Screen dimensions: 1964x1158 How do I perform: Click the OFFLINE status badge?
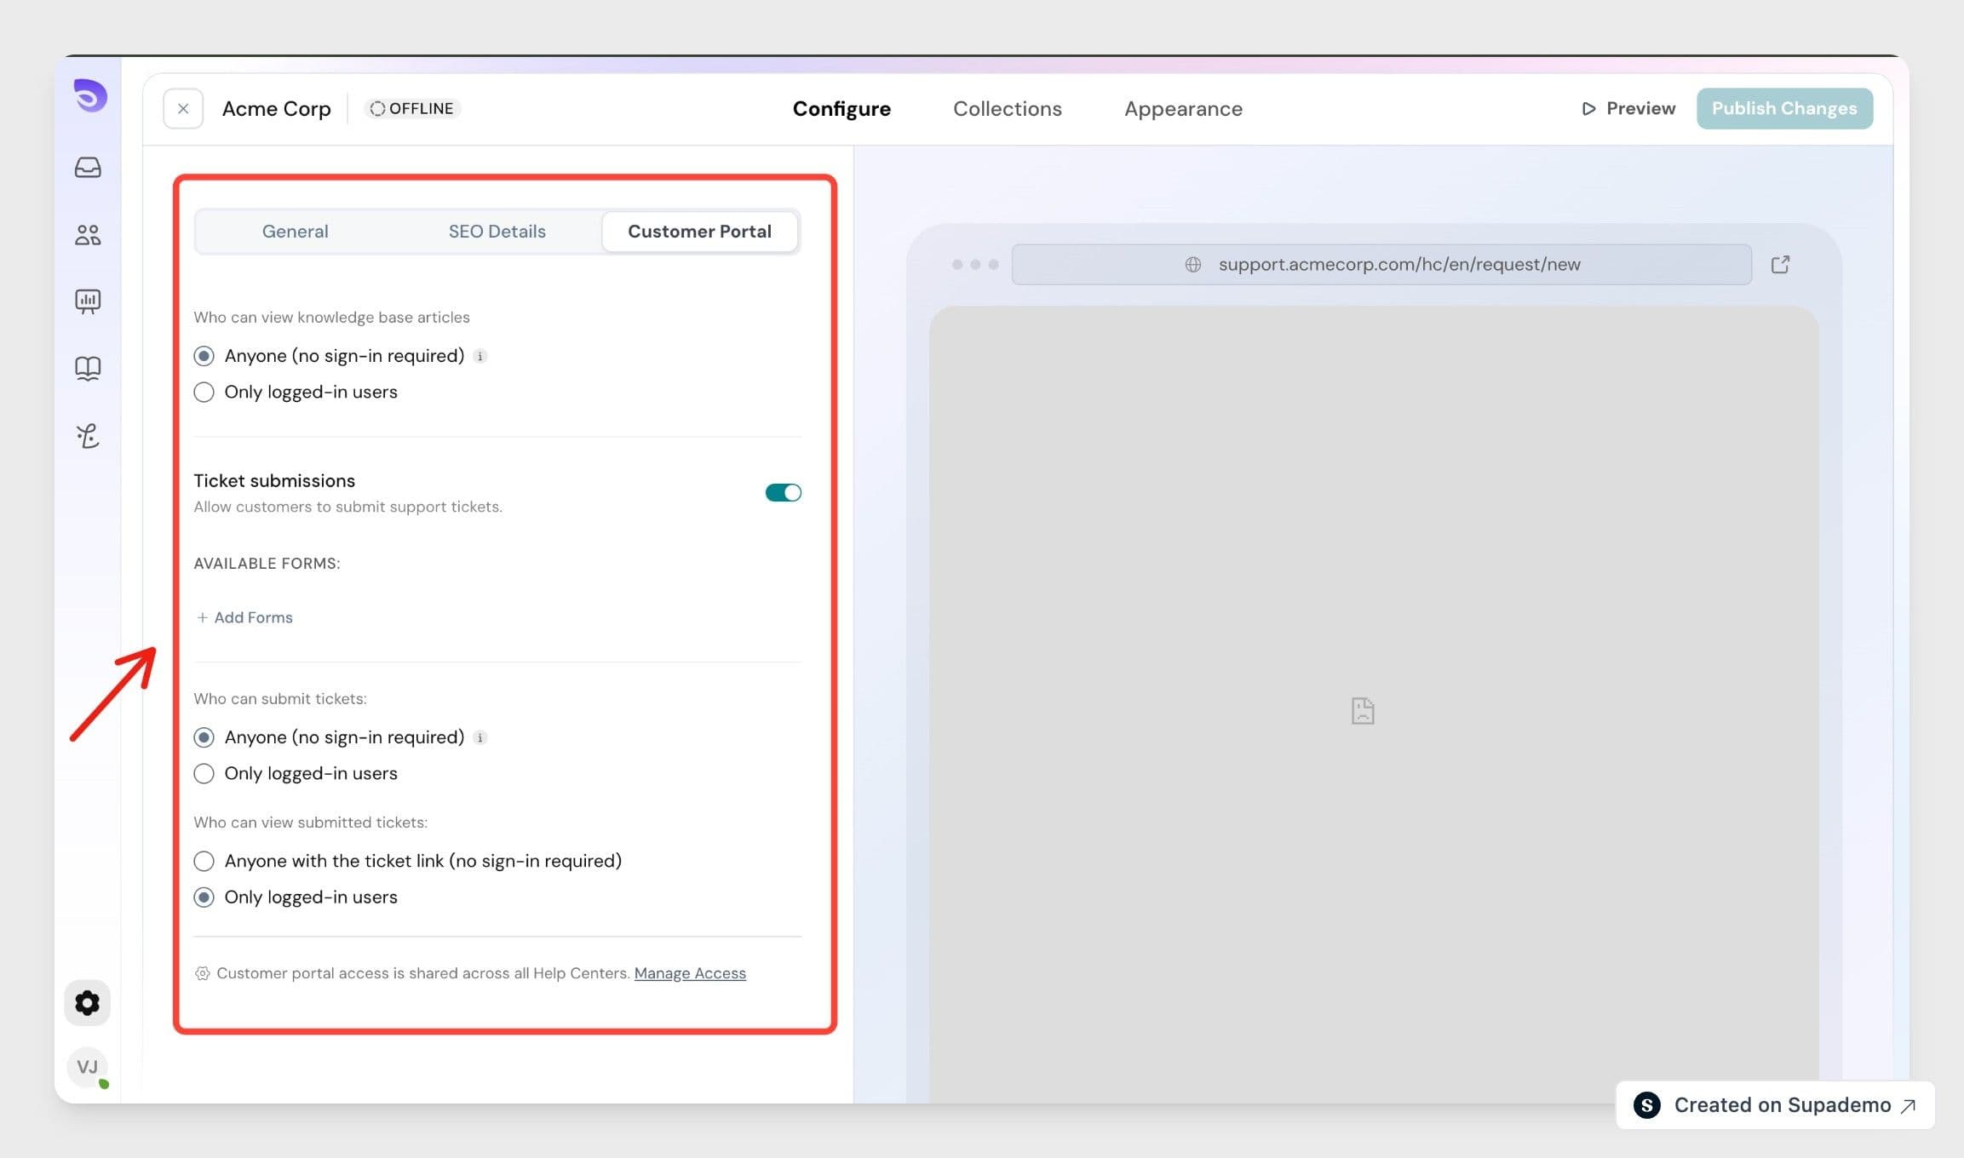coord(412,109)
